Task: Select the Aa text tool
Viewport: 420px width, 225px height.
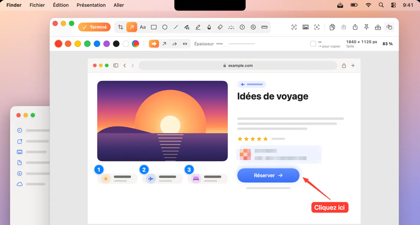Action: click(143, 27)
